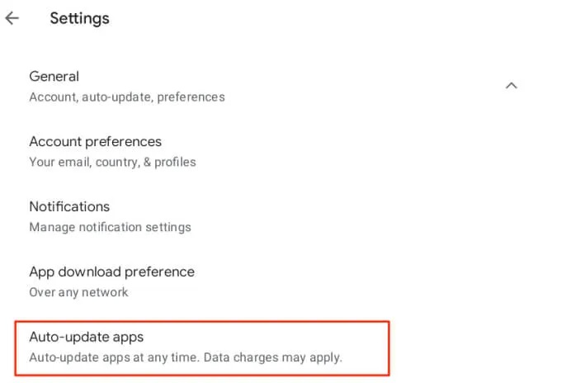
Task: Tap the red highlighted Auto-update apps box
Action: [202, 348]
